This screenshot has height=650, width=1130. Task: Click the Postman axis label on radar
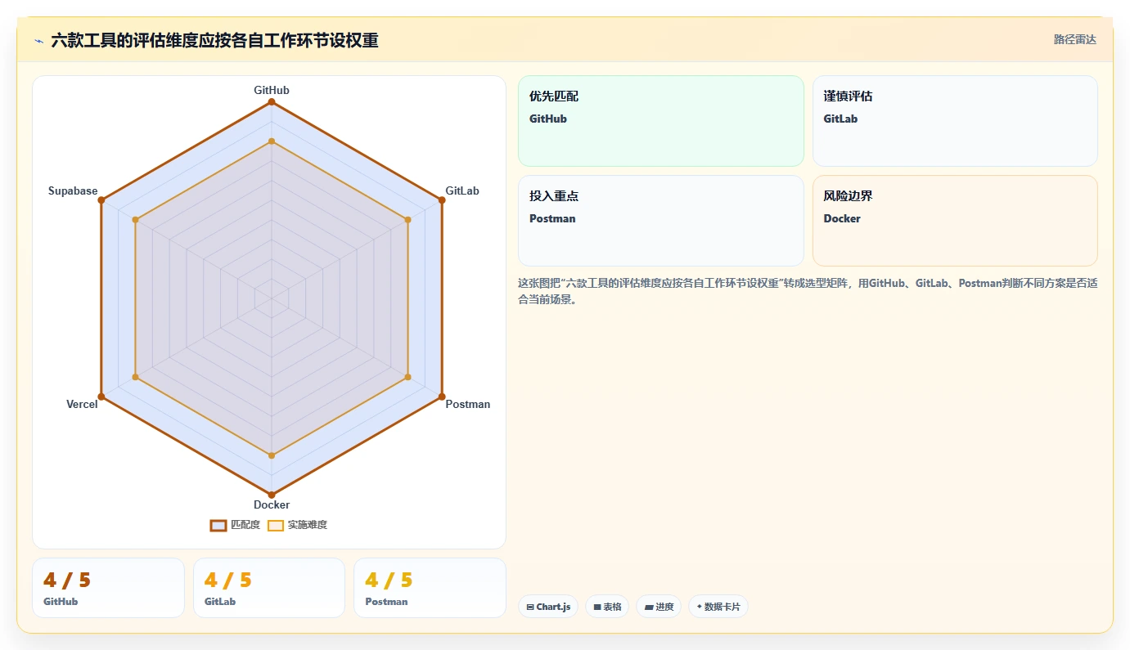coord(468,404)
